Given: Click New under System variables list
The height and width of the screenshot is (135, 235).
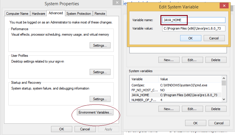Looking at the screenshot, I should pos(169,109).
